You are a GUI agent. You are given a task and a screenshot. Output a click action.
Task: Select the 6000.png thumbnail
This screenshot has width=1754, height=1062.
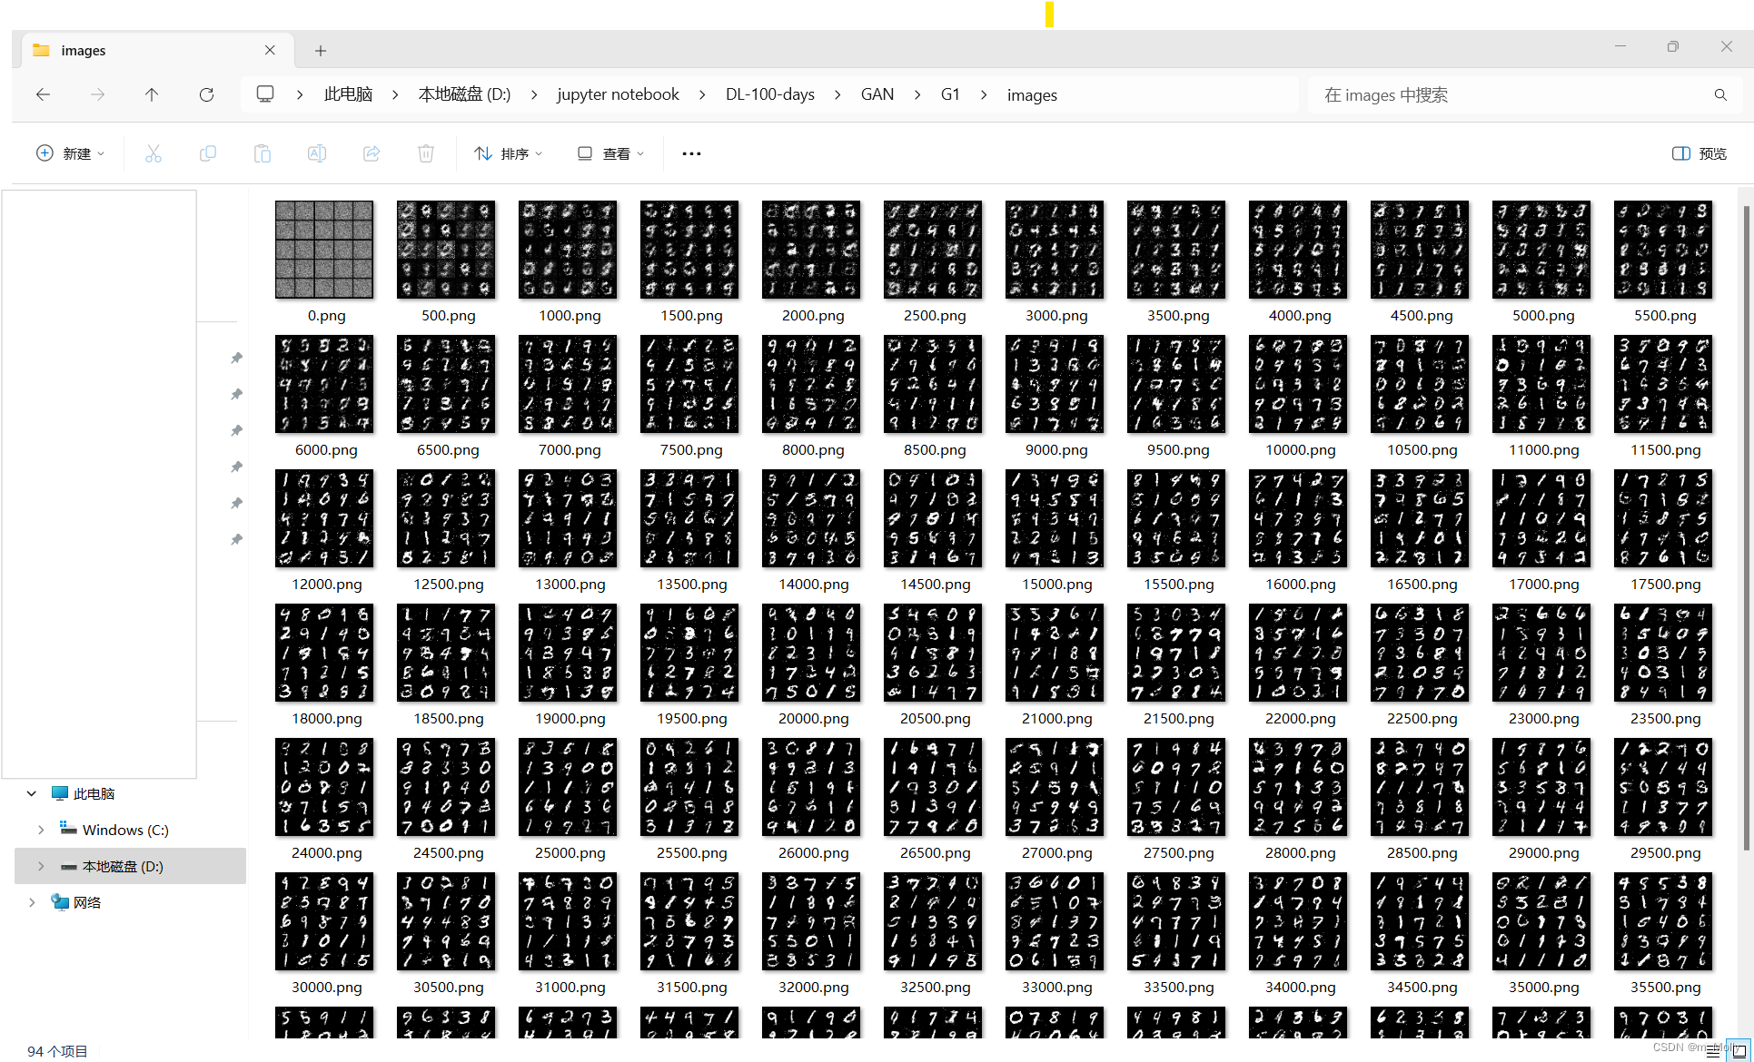(x=324, y=384)
